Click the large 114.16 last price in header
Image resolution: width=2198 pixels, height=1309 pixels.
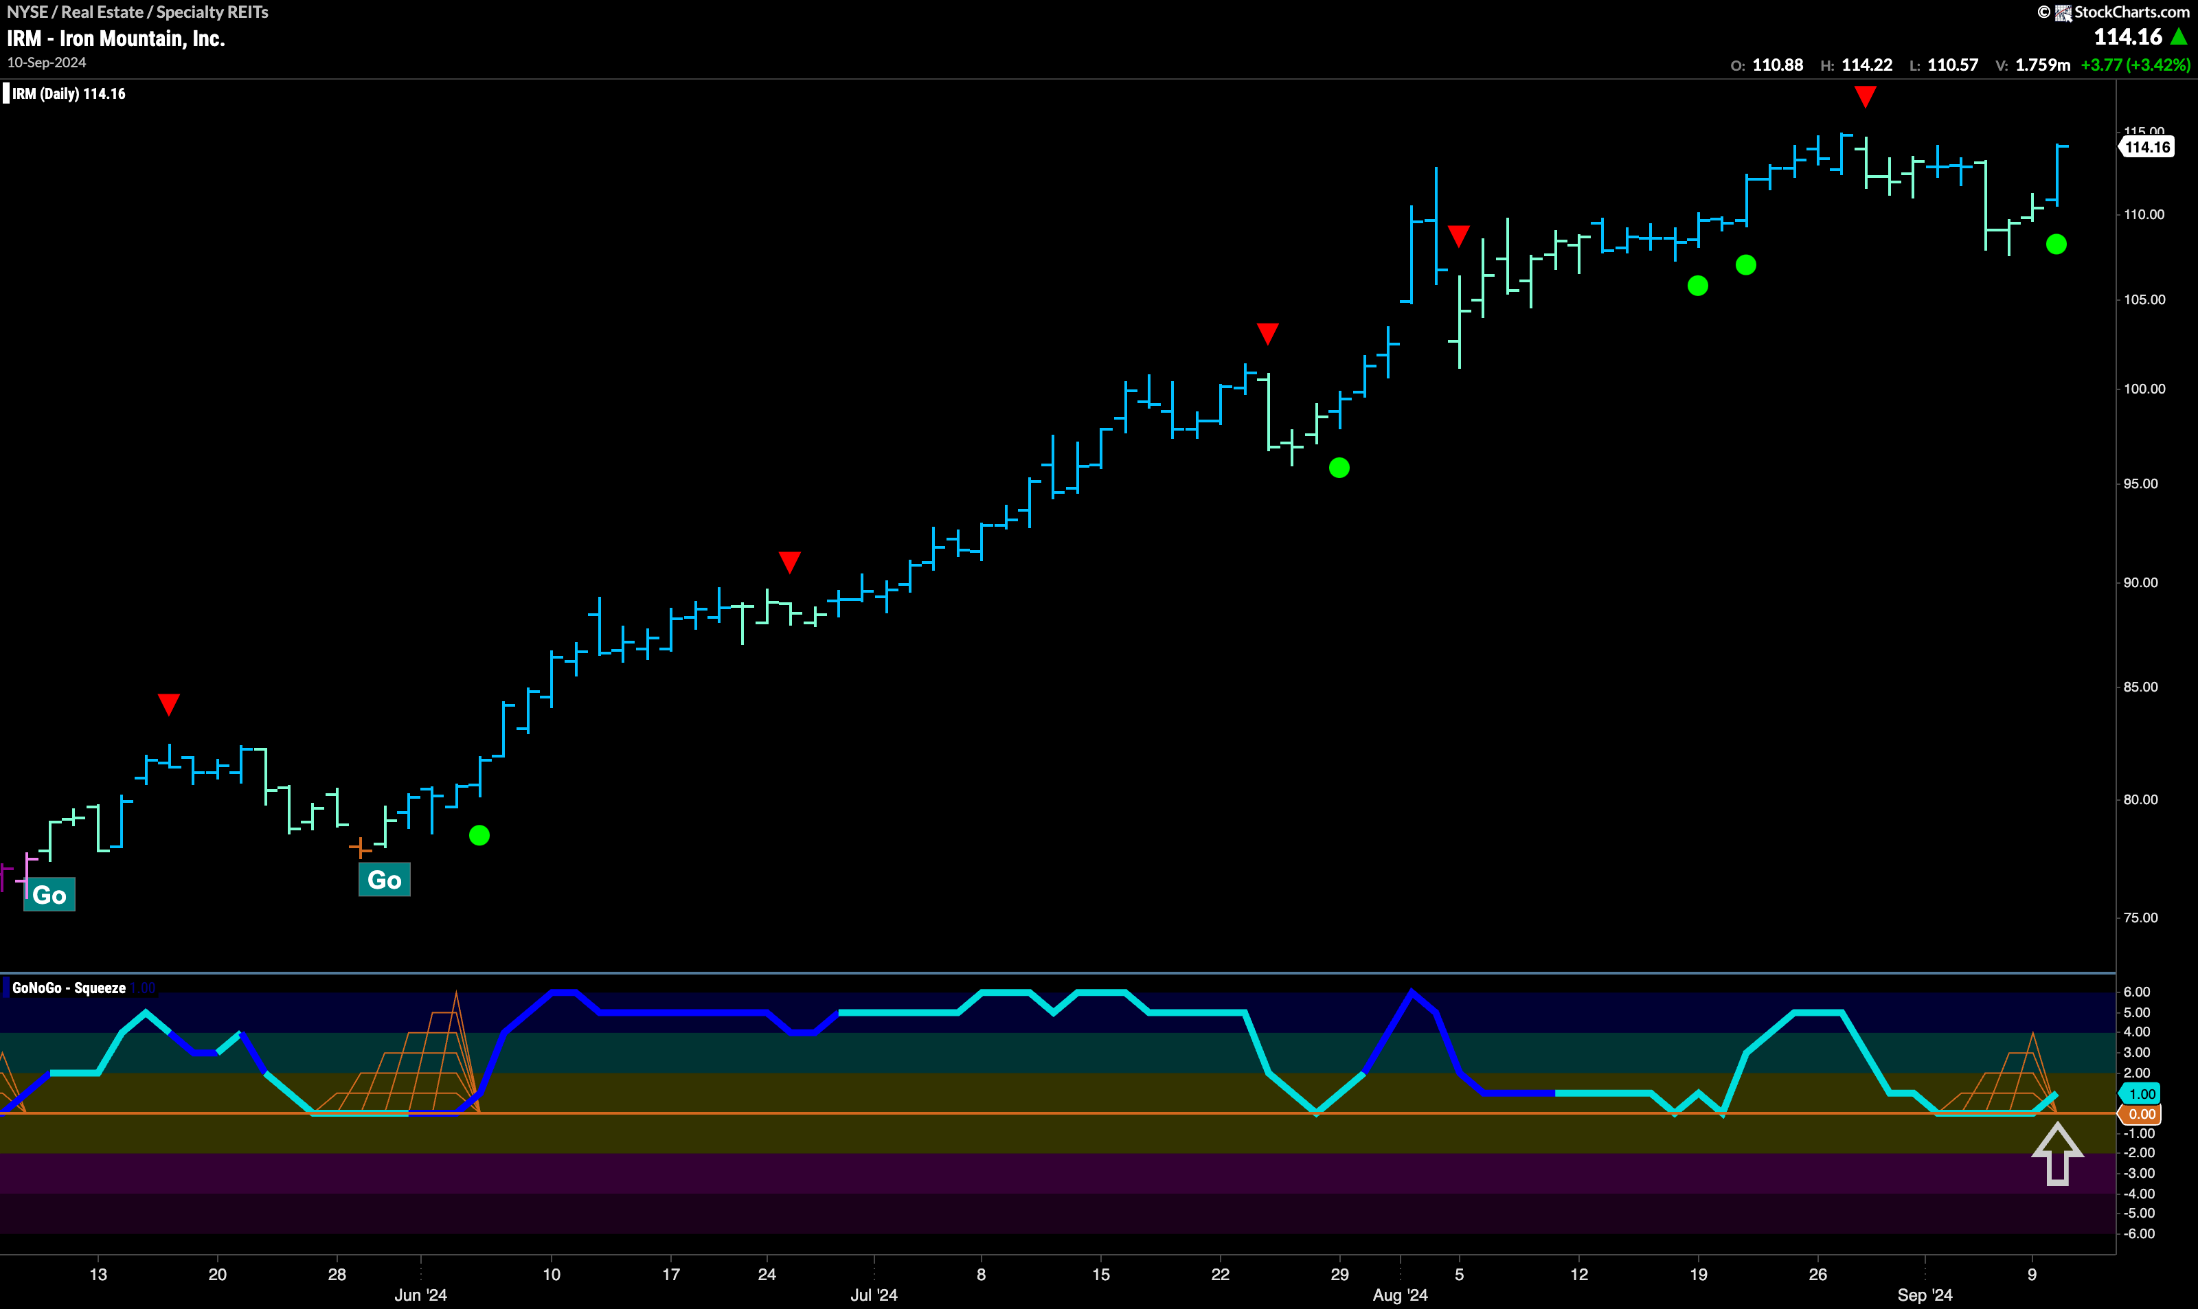[x=2129, y=37]
